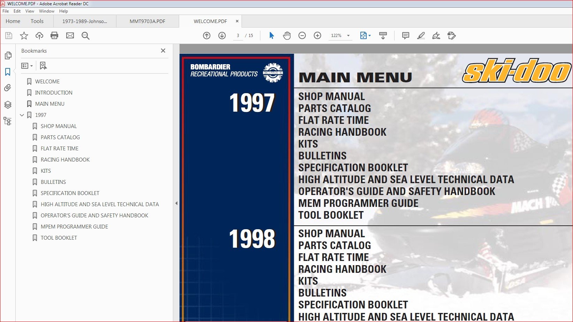
Task: Click the cloud upload icon
Action: tap(39, 36)
